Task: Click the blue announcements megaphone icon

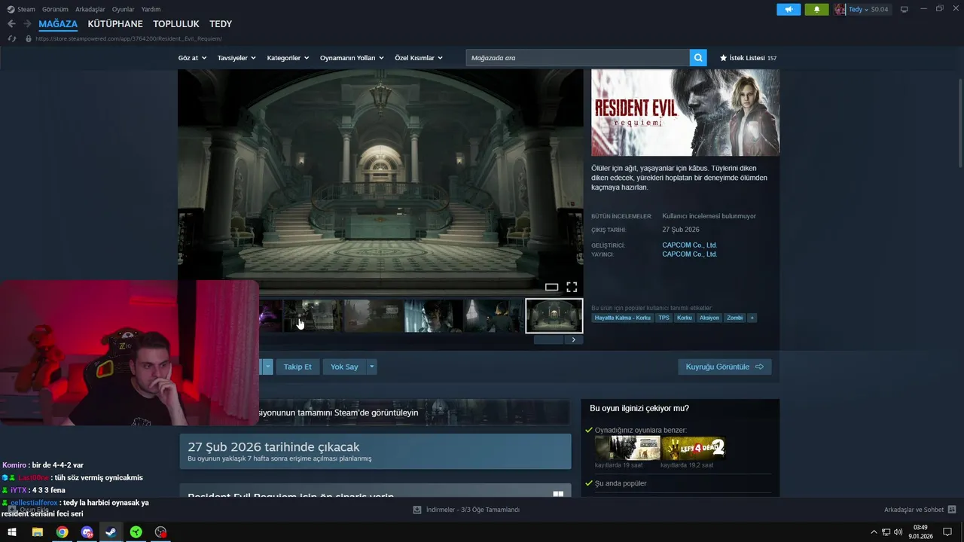Action: click(x=789, y=10)
